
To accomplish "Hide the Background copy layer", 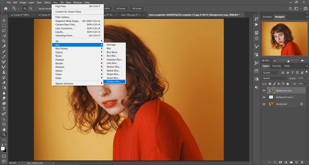I will click(264, 90).
